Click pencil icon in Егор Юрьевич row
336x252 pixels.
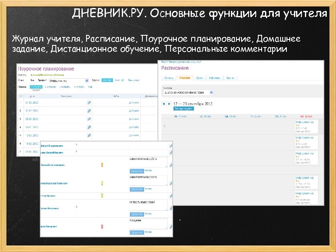[171, 196]
